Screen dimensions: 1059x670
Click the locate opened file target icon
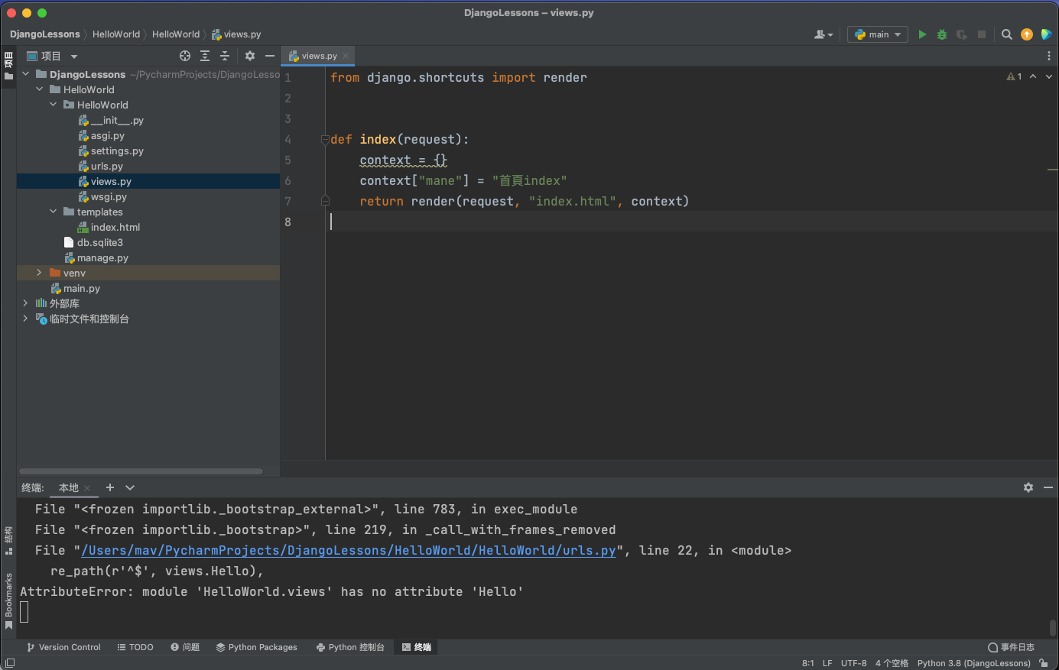click(x=185, y=56)
